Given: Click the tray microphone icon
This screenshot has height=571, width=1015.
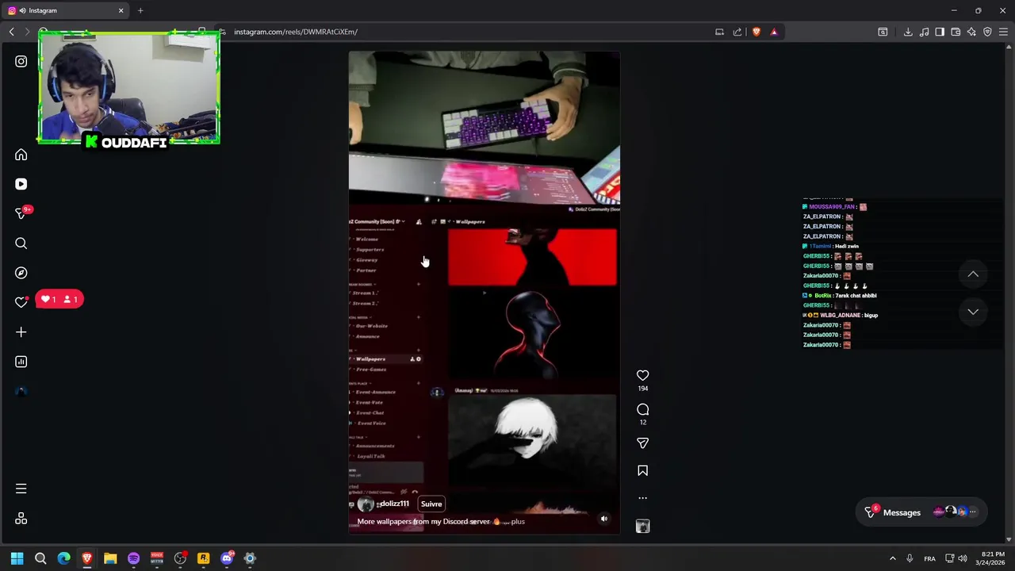Looking at the screenshot, I should tap(910, 558).
